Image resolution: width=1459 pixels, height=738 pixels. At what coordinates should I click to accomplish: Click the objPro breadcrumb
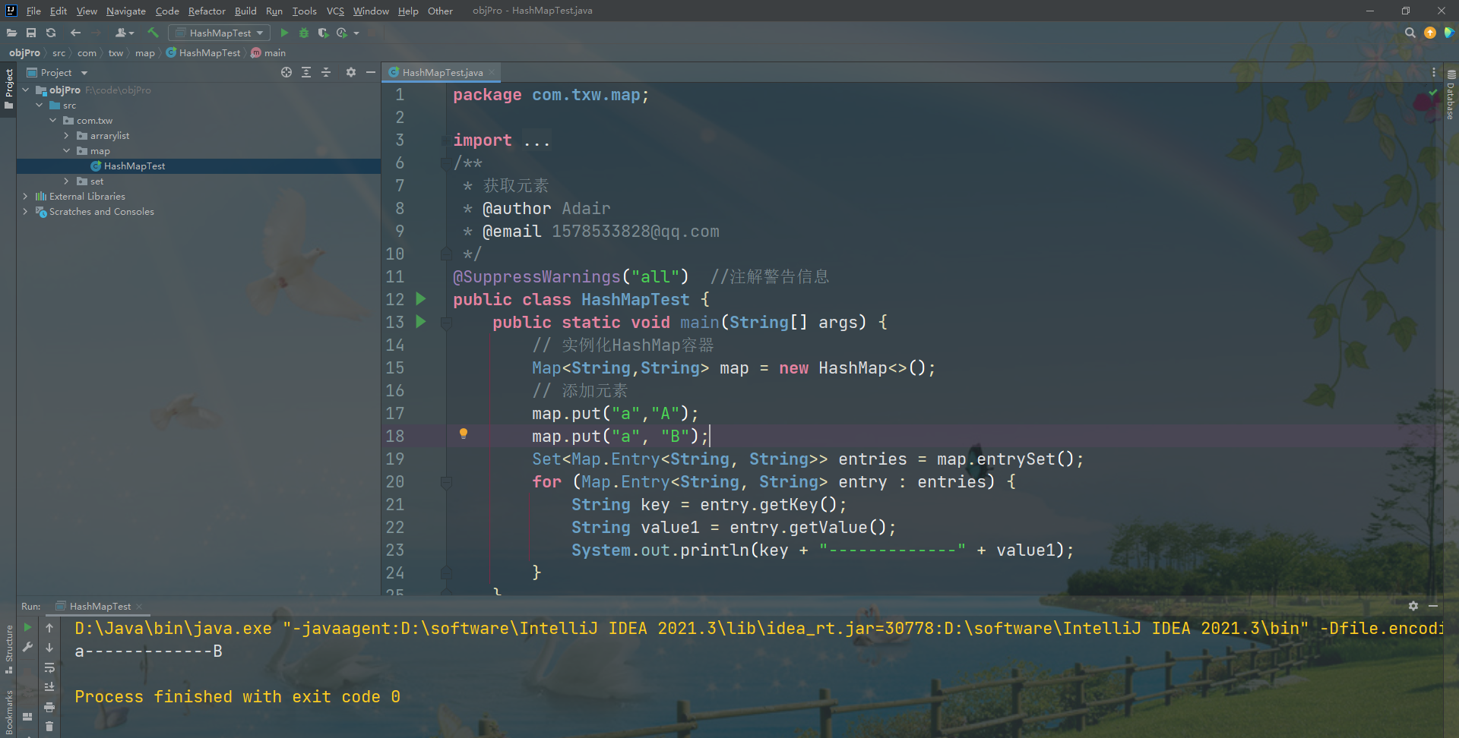(x=24, y=52)
